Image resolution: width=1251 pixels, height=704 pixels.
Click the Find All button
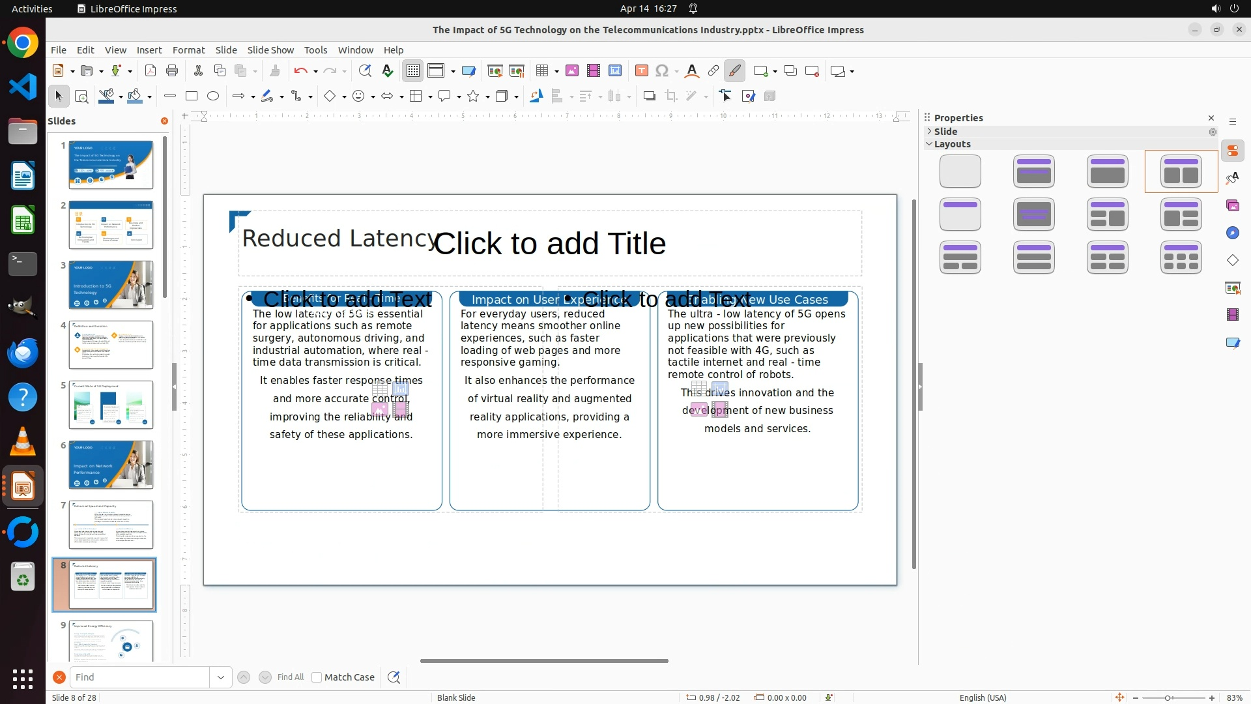coord(291,677)
